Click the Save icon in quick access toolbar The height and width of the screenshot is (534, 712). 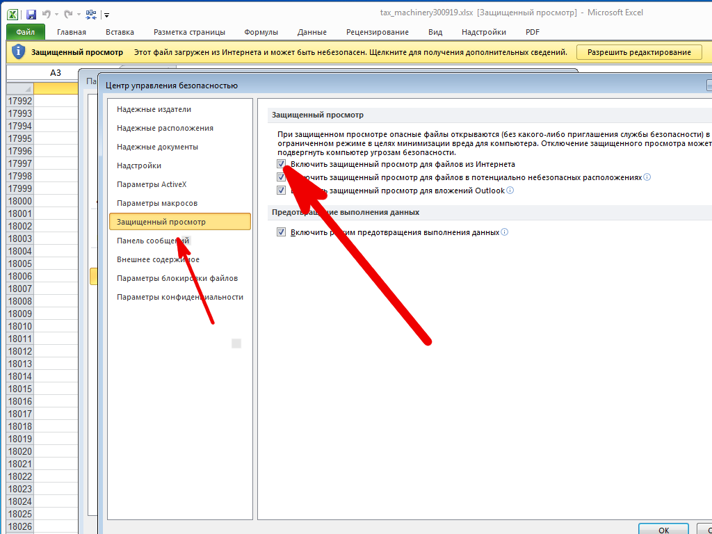point(31,15)
